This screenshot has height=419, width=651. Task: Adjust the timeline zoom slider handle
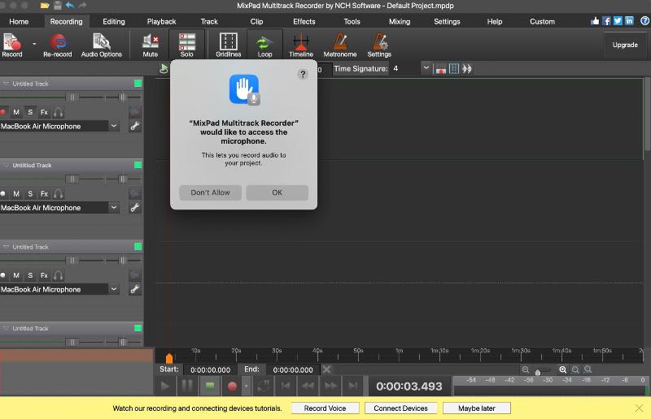pyautogui.click(x=537, y=372)
